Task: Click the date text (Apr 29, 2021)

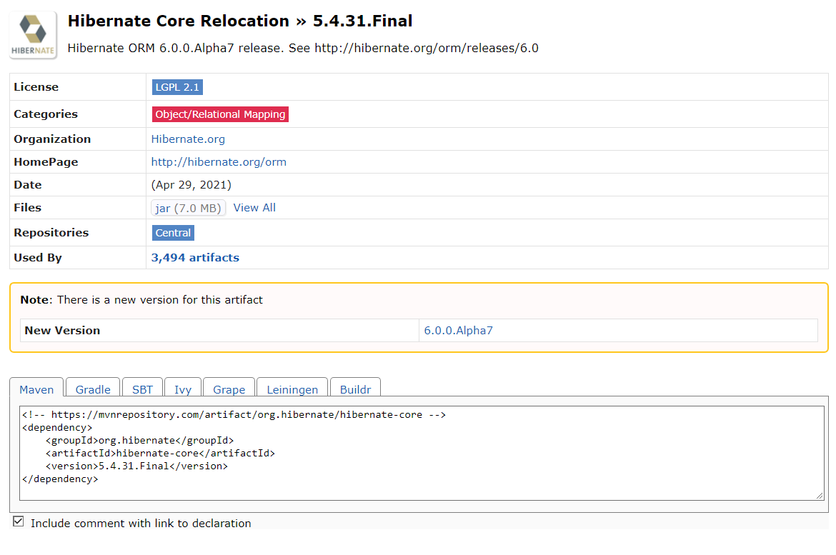Action: [x=191, y=185]
